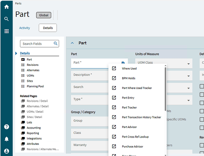Open the dropdown arrow right of Type row

(x=188, y=100)
